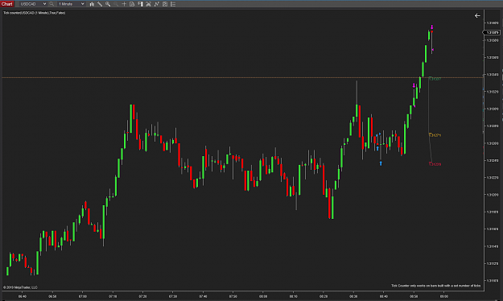Click the magenta down arrow at chart top

pos(432,27)
